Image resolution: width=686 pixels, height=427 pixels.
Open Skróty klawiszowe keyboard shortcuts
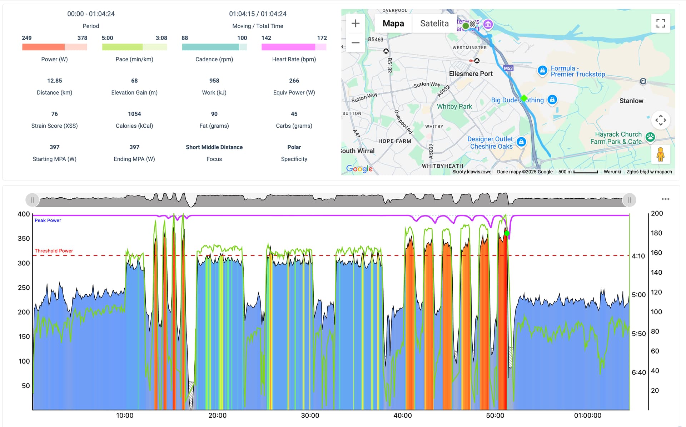pos(472,172)
